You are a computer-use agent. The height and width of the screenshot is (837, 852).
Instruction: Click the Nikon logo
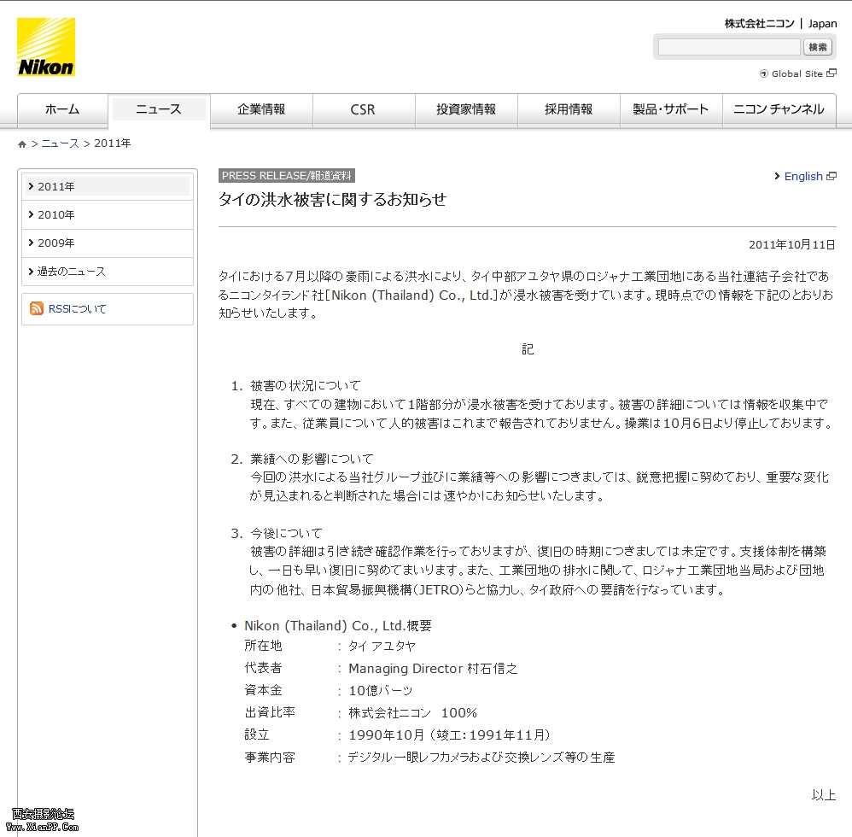(x=46, y=47)
